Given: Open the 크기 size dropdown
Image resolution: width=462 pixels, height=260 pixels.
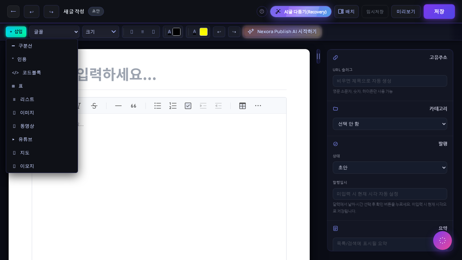Looking at the screenshot, I should (101, 32).
